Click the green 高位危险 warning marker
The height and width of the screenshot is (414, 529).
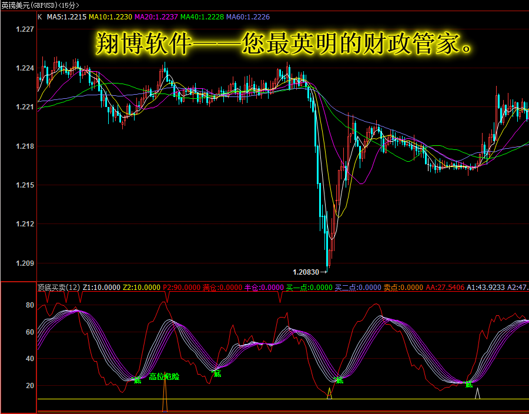165,376
